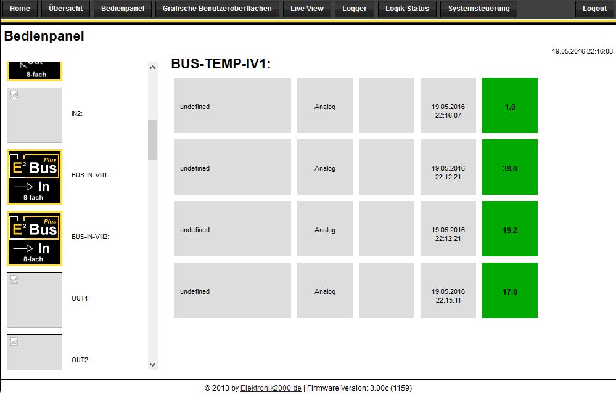Select the OUT2 placeholder image
The image size is (616, 395).
pos(35,351)
